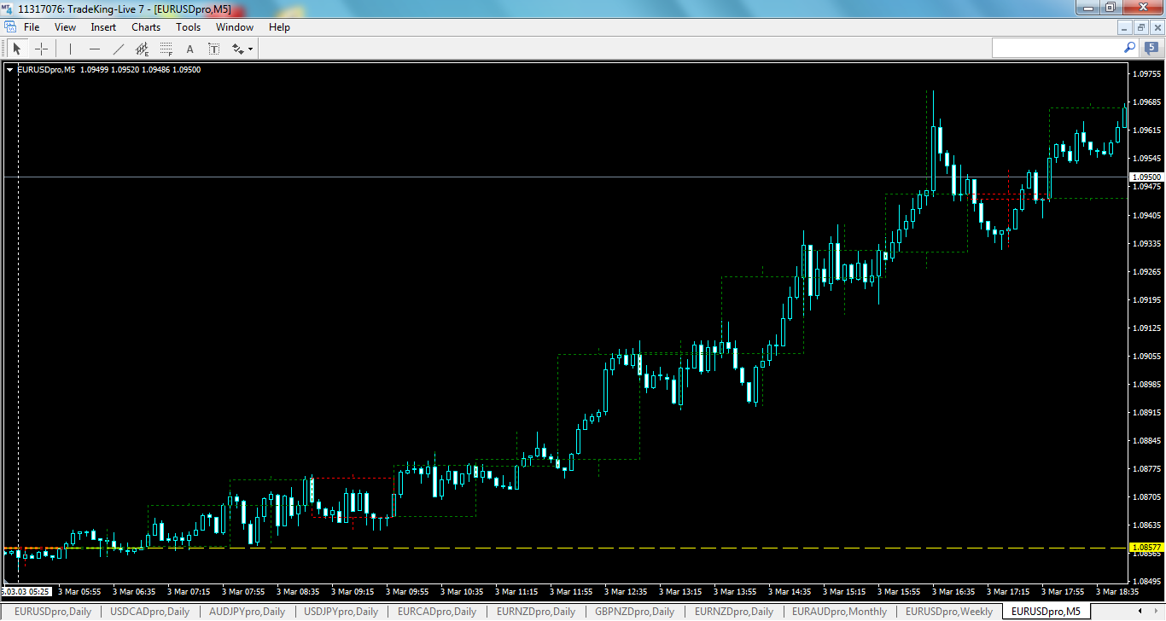Click the price scale value 1.09265
The height and width of the screenshot is (621, 1166).
[1148, 272]
